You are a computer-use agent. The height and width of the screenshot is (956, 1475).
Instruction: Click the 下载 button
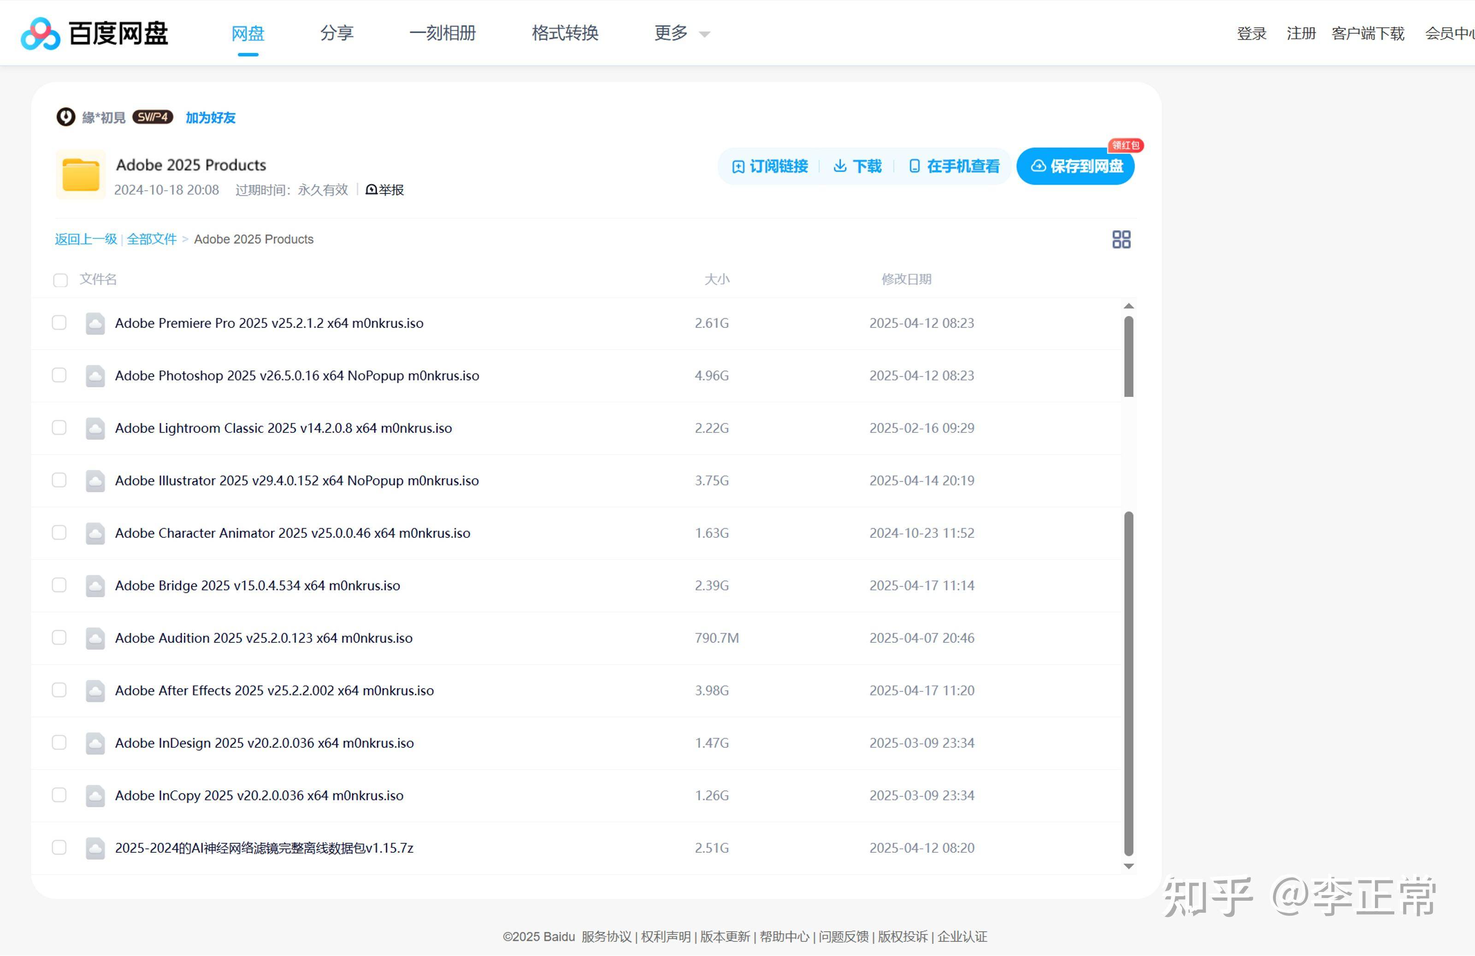[858, 167]
